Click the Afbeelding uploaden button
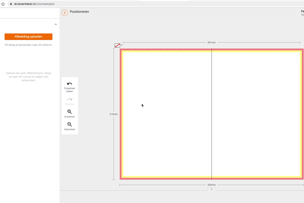The height and width of the screenshot is (203, 304). coord(28,37)
